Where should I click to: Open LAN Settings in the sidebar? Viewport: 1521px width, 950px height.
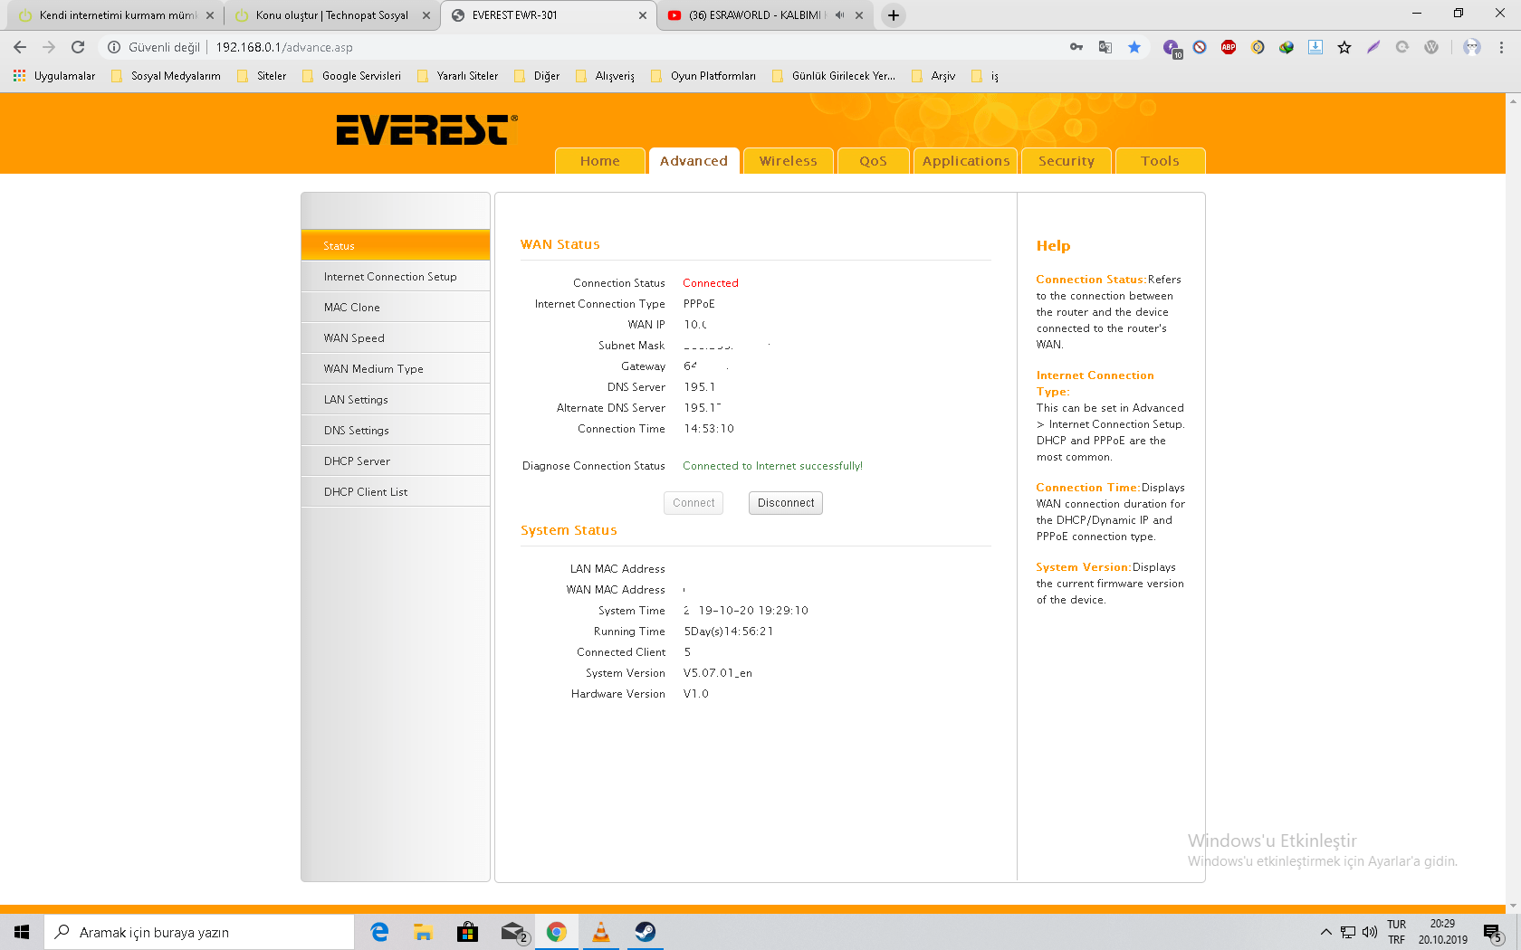pyautogui.click(x=396, y=399)
